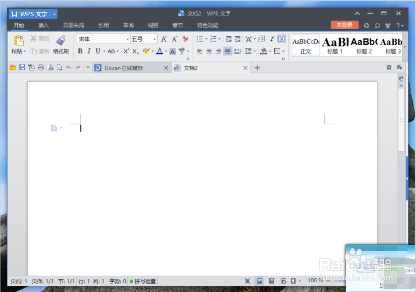Export to PDF icon in quick toolbar
This screenshot has width=416, height=292.
31,67
